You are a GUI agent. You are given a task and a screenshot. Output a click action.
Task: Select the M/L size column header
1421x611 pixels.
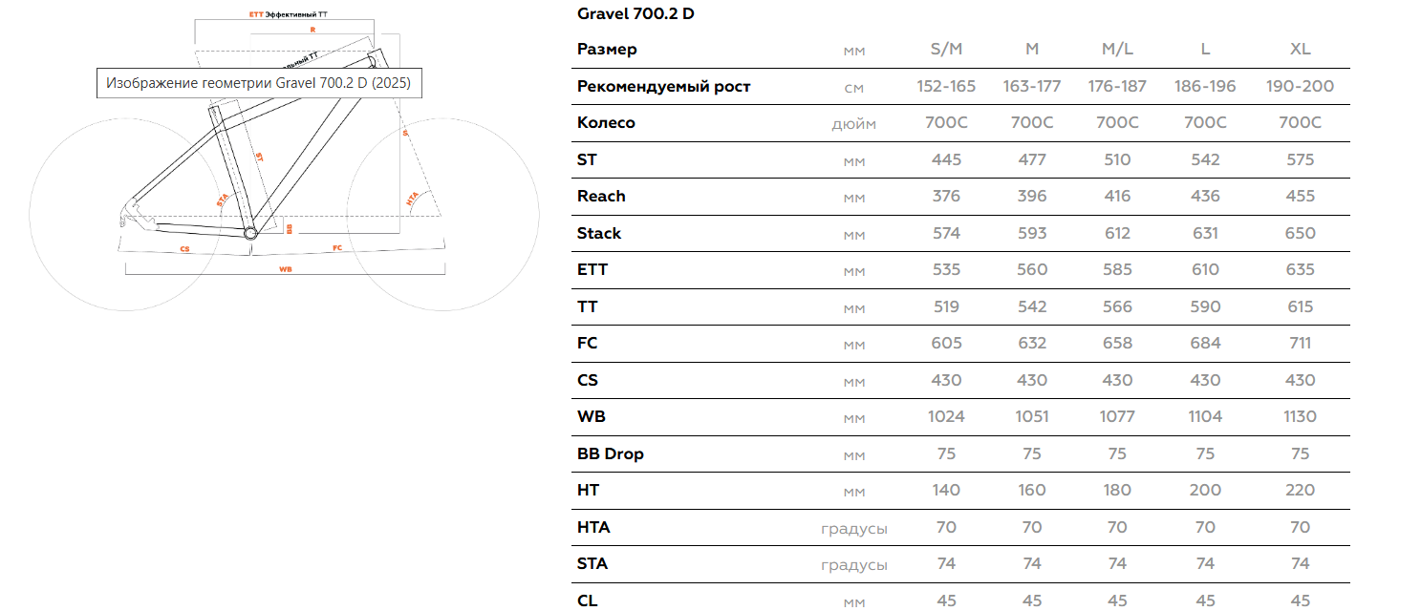(x=1117, y=50)
